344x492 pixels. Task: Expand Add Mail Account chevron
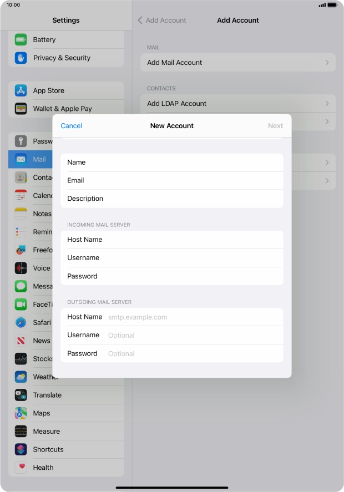(327, 63)
